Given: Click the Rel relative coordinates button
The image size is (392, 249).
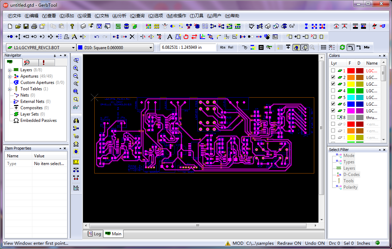Looking at the screenshot, I should (230, 47).
